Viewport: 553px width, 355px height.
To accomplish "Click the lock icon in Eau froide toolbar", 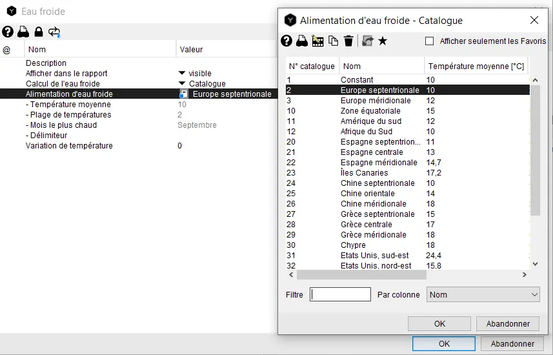I will [x=39, y=32].
